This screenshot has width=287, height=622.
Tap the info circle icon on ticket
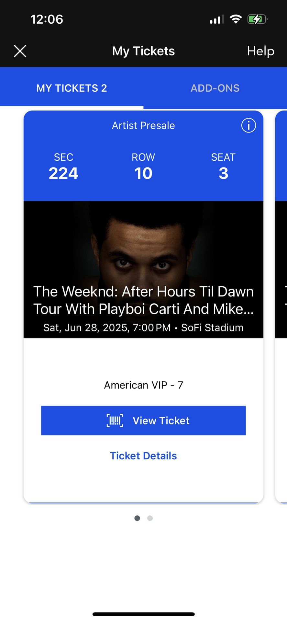pos(248,125)
